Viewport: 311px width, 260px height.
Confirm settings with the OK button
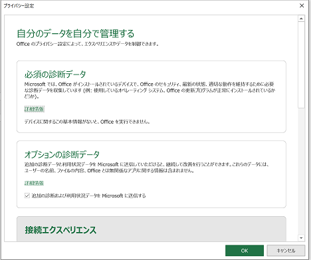tap(245, 251)
